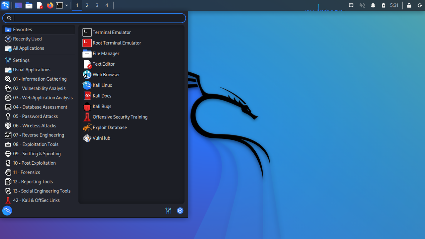
Task: Open the menu settings editor icon
Action: [x=168, y=210]
